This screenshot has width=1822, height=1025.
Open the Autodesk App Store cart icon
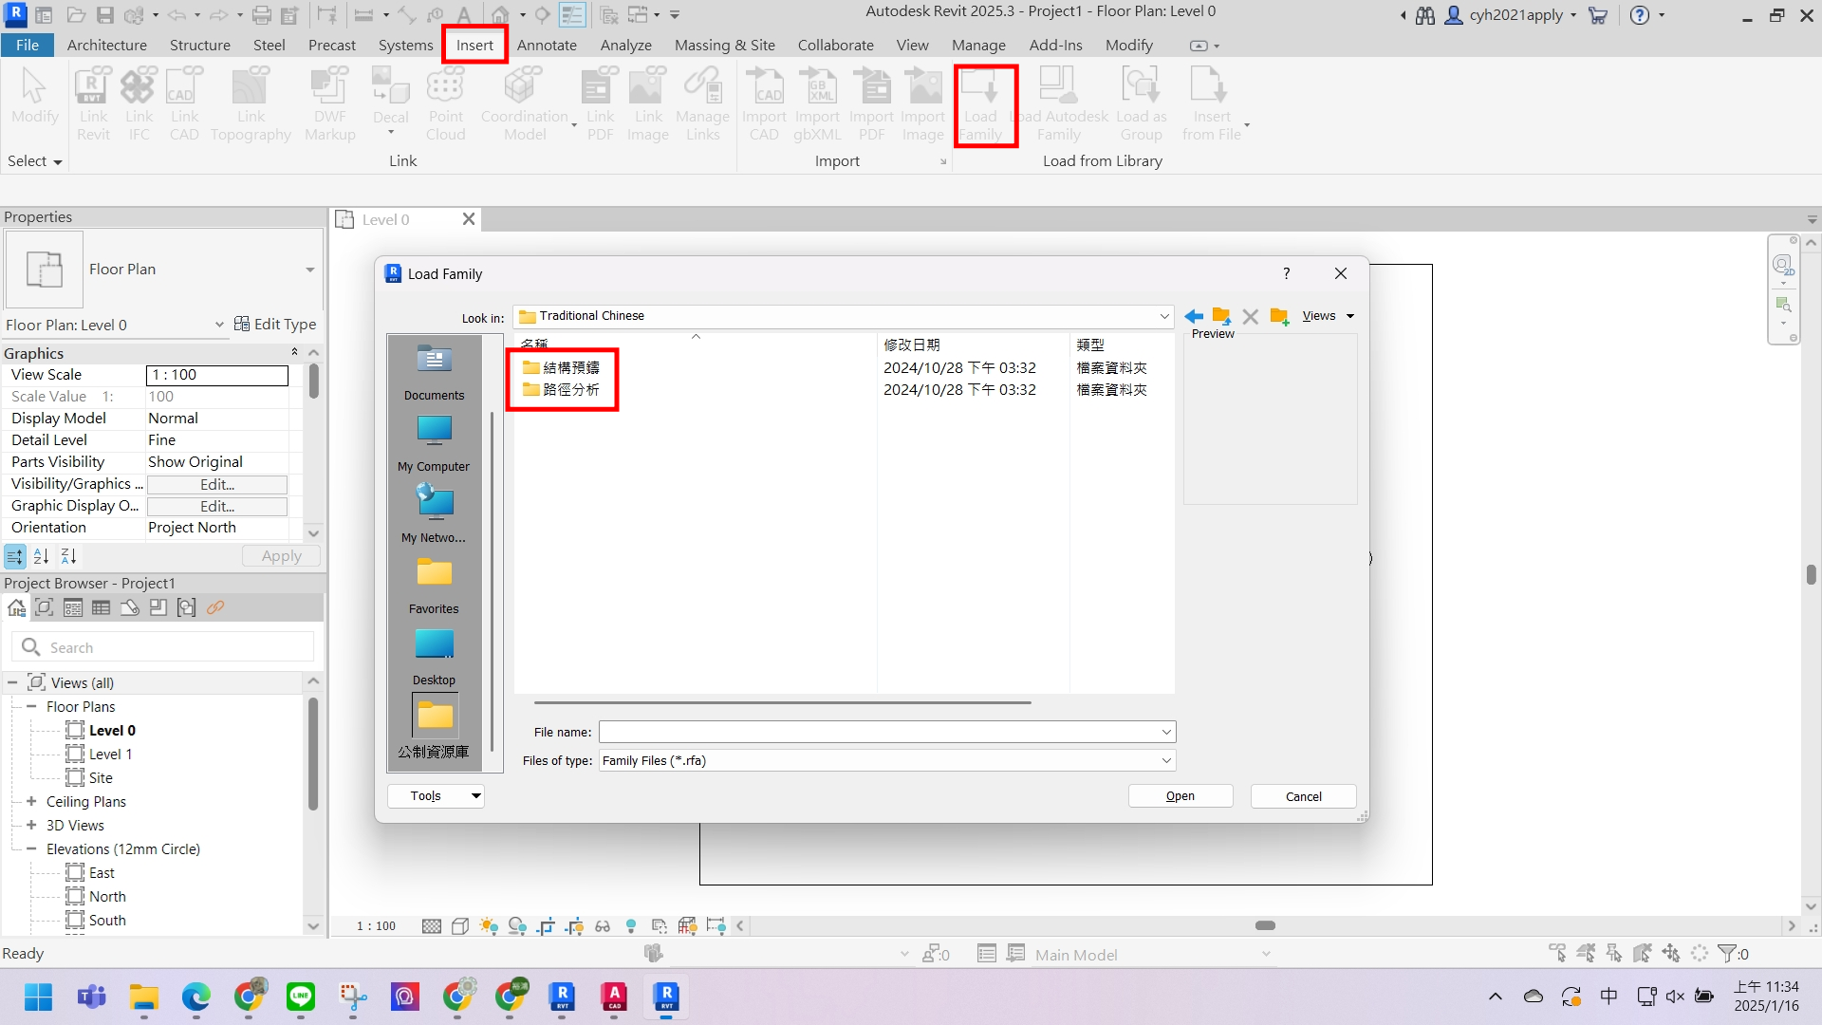coord(1598,15)
